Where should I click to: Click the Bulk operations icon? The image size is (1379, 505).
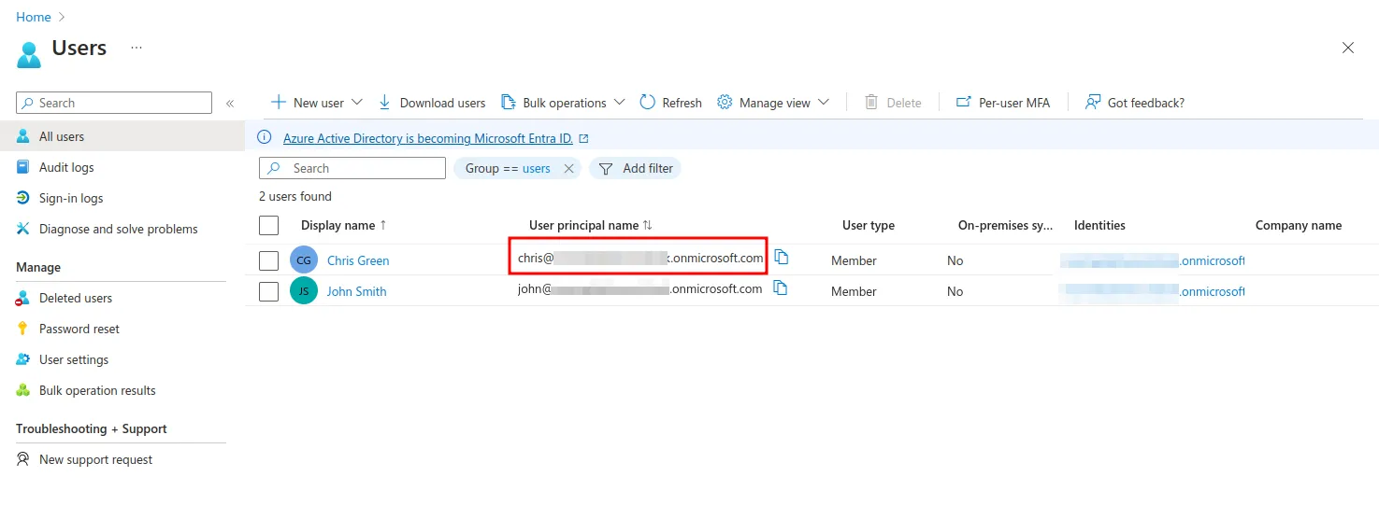click(x=509, y=102)
